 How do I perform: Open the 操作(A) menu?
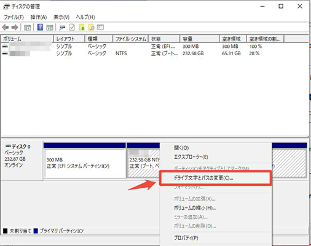[x=39, y=17]
